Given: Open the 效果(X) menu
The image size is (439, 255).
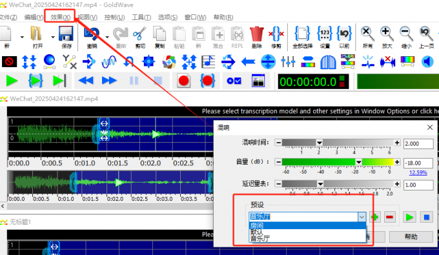Looking at the screenshot, I should 60,17.
